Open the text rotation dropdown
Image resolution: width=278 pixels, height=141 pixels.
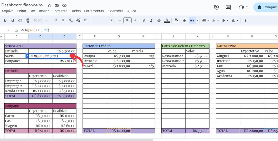pos(235,21)
